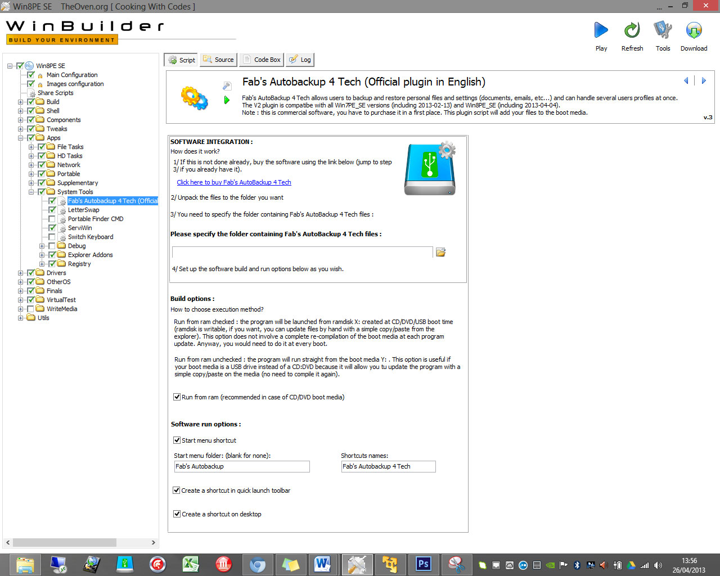720x576 pixels.
Task: Expand the Build folder node
Action: tap(21, 102)
